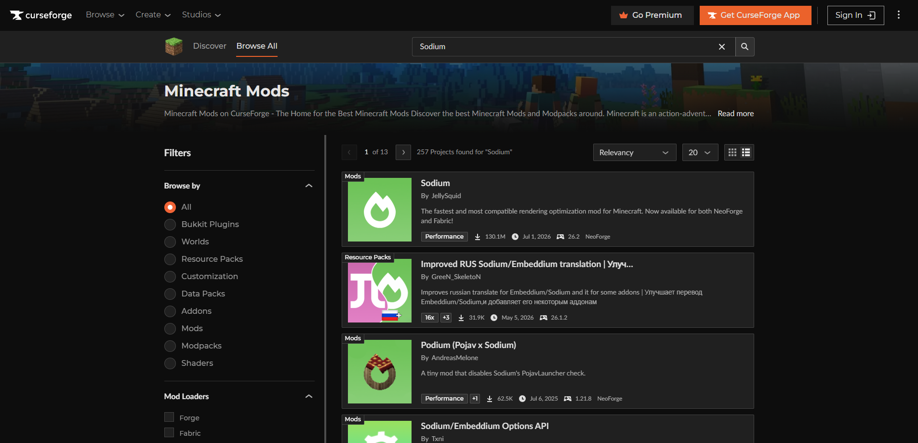This screenshot has height=443, width=918.
Task: Clear the Sodium search text
Action: pyautogui.click(x=722, y=47)
